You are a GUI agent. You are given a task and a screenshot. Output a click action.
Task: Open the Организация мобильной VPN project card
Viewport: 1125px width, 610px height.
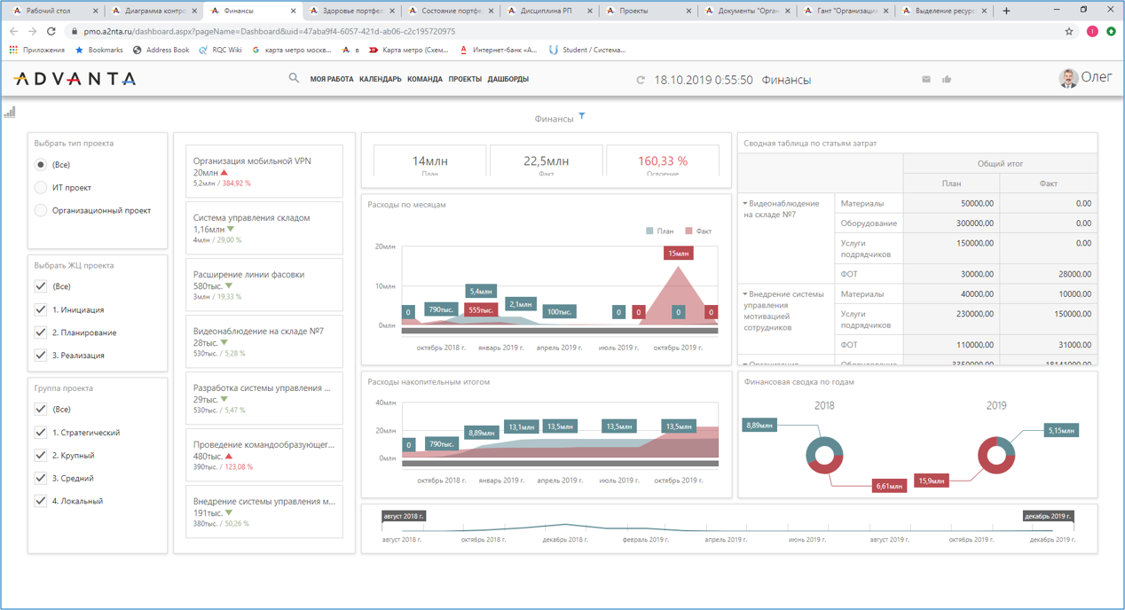[x=264, y=171]
